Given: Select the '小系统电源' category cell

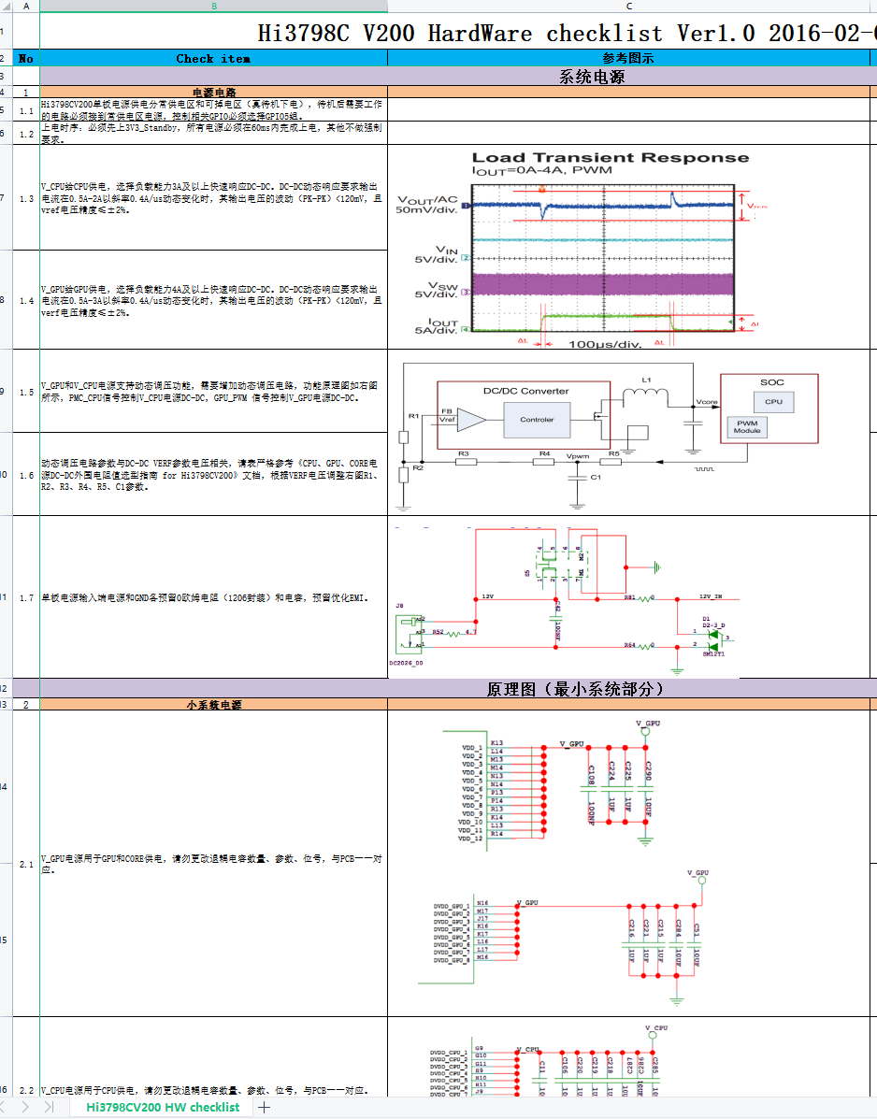Looking at the screenshot, I should coord(213,705).
